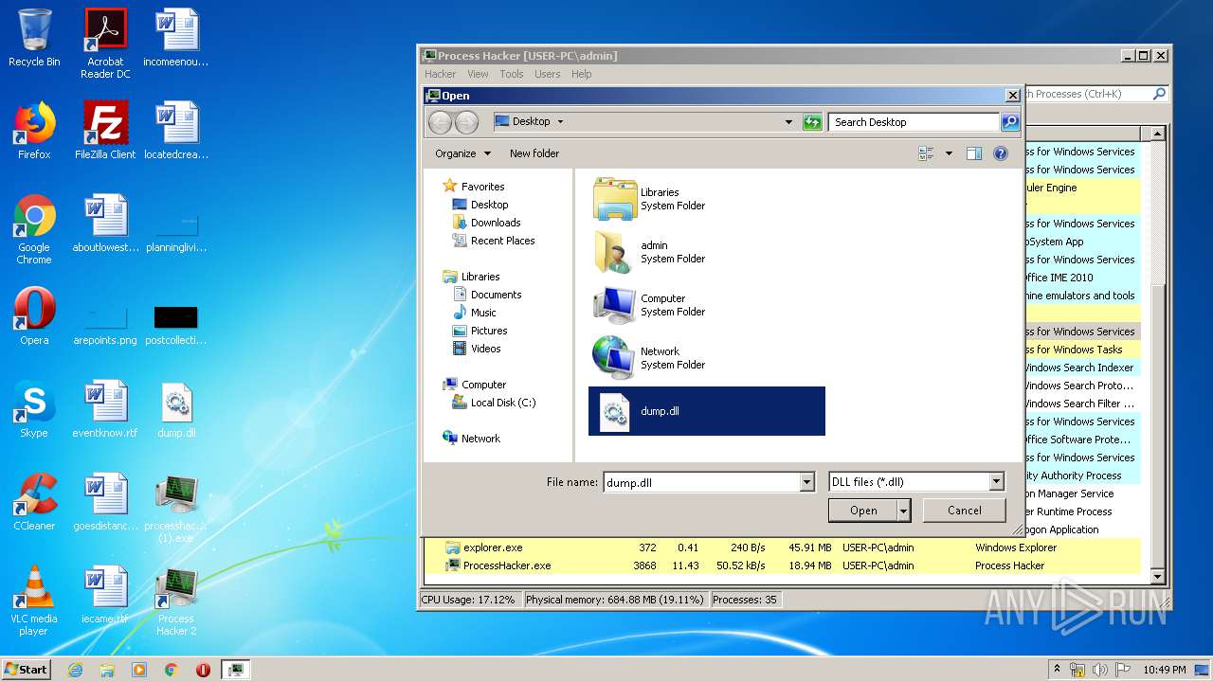Click inside the File name field
Screen dimensions: 1213x682
[x=701, y=482]
